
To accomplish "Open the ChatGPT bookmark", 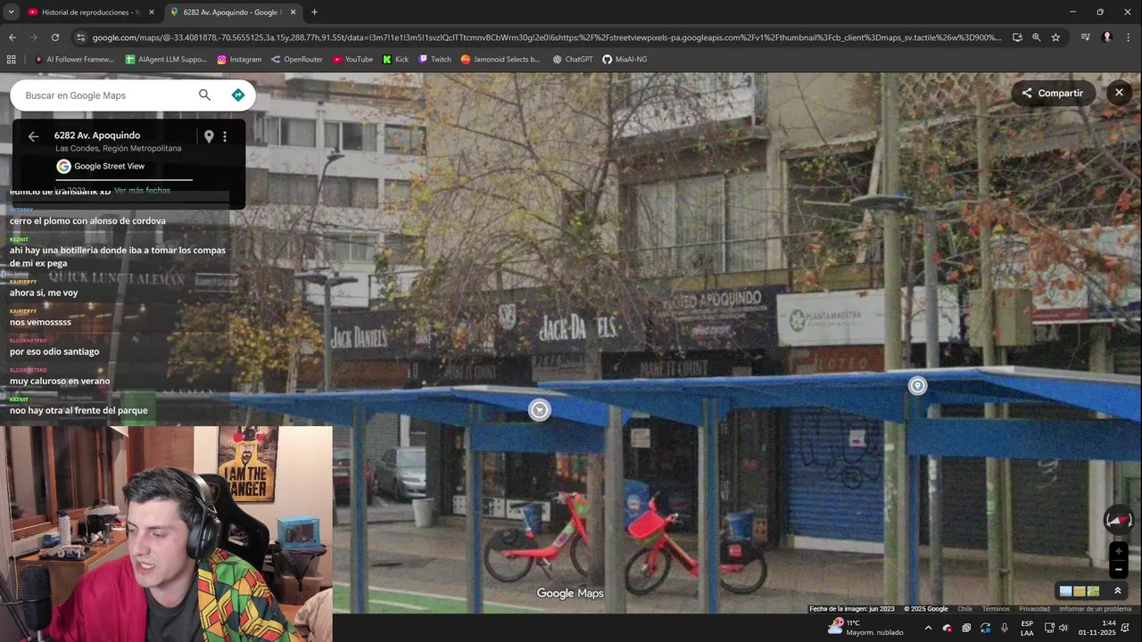I will tap(572, 60).
